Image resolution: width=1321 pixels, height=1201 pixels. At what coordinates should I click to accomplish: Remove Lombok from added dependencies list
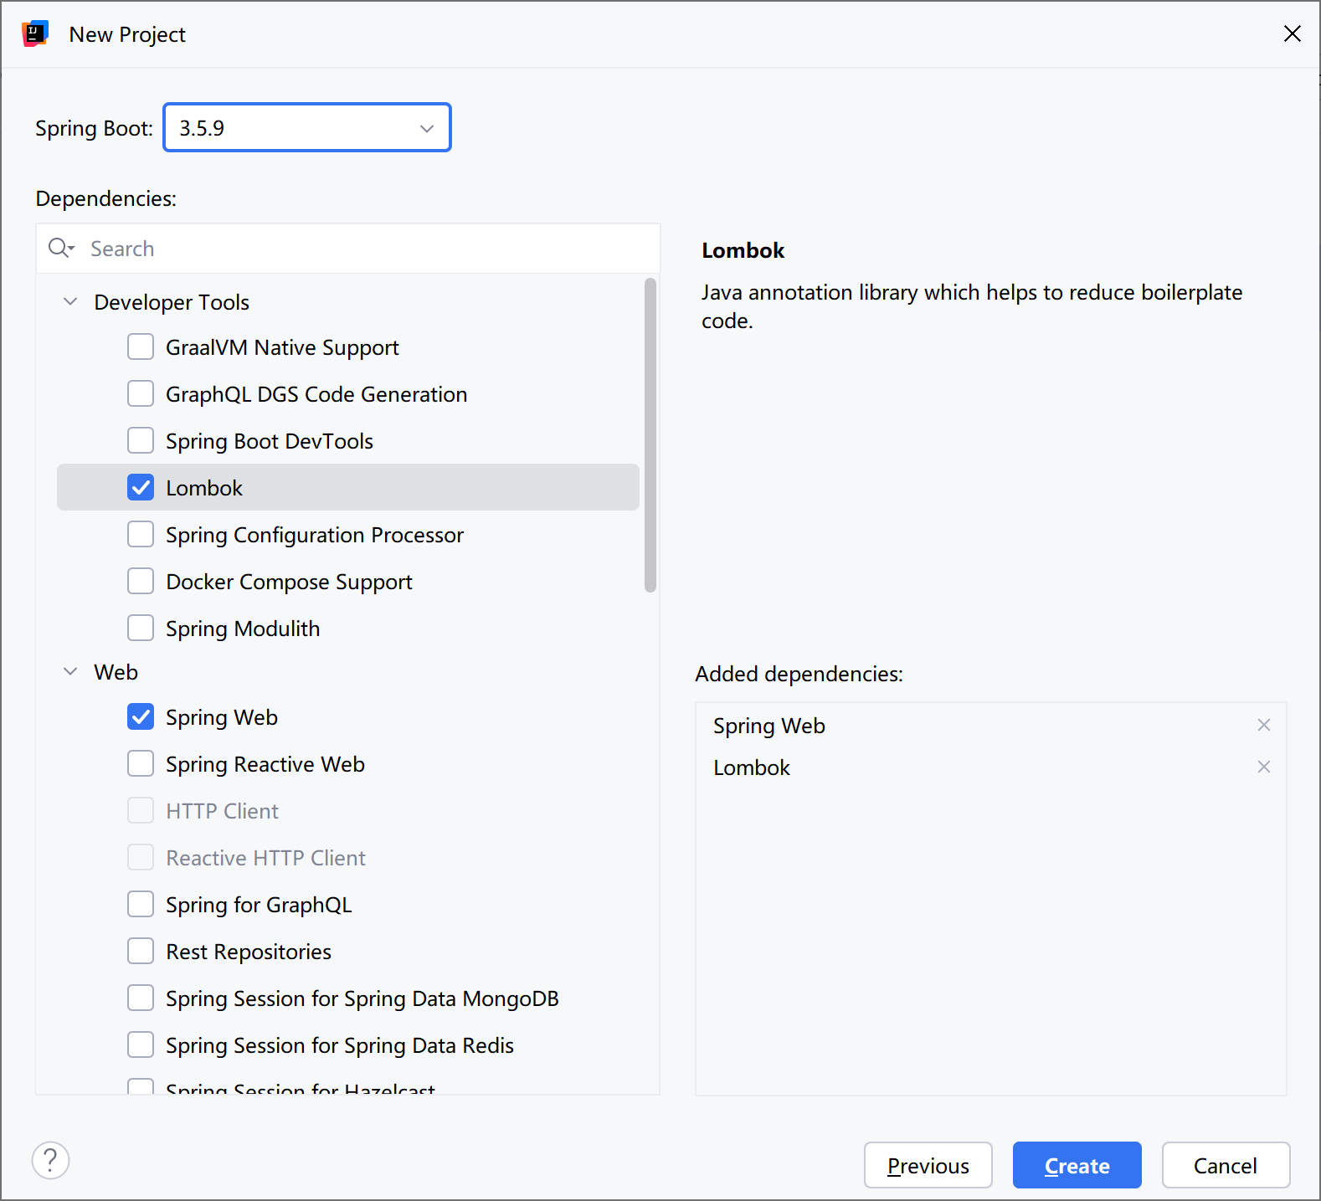tap(1263, 767)
